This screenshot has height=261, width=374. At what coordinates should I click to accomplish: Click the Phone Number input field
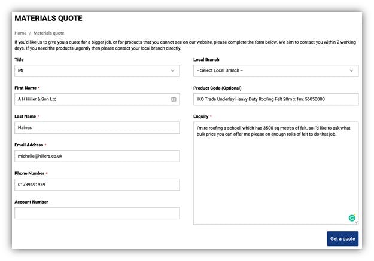click(97, 185)
